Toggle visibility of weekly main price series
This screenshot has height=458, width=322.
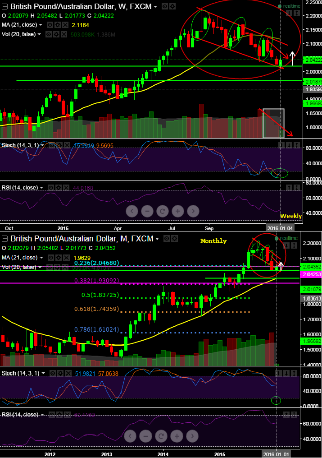tap(165, 6)
